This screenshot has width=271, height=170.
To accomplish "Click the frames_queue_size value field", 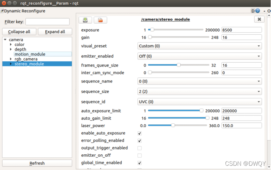I will coord(242,65).
